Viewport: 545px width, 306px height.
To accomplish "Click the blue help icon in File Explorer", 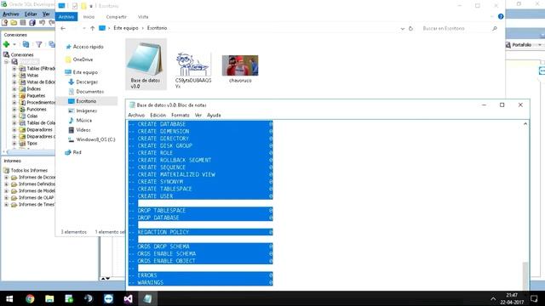I will pos(501,17).
